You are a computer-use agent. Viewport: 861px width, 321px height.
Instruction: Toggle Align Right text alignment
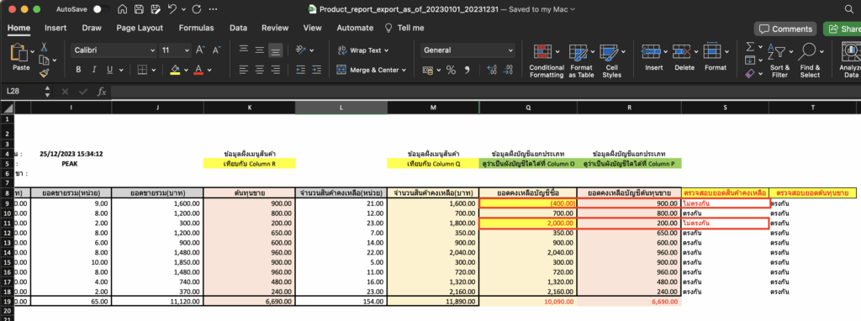276,70
